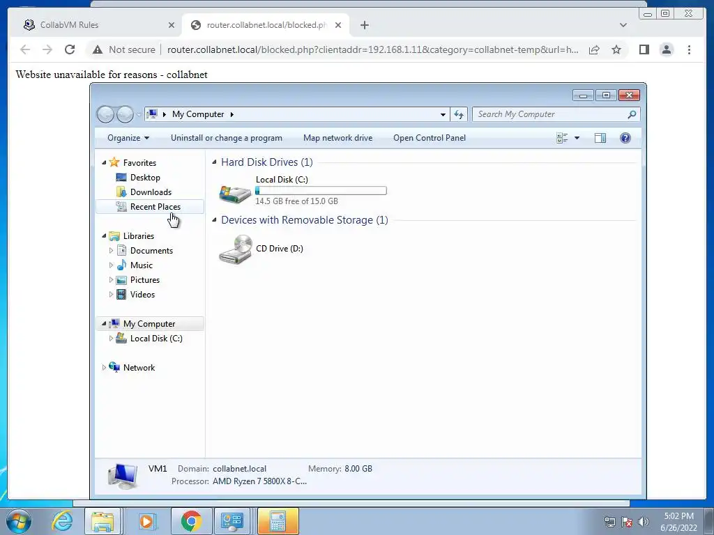Select Desktop under Favorites

145,178
